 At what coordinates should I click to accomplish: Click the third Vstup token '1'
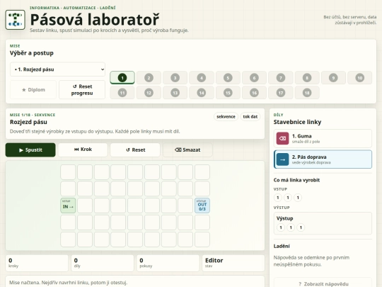(298, 198)
